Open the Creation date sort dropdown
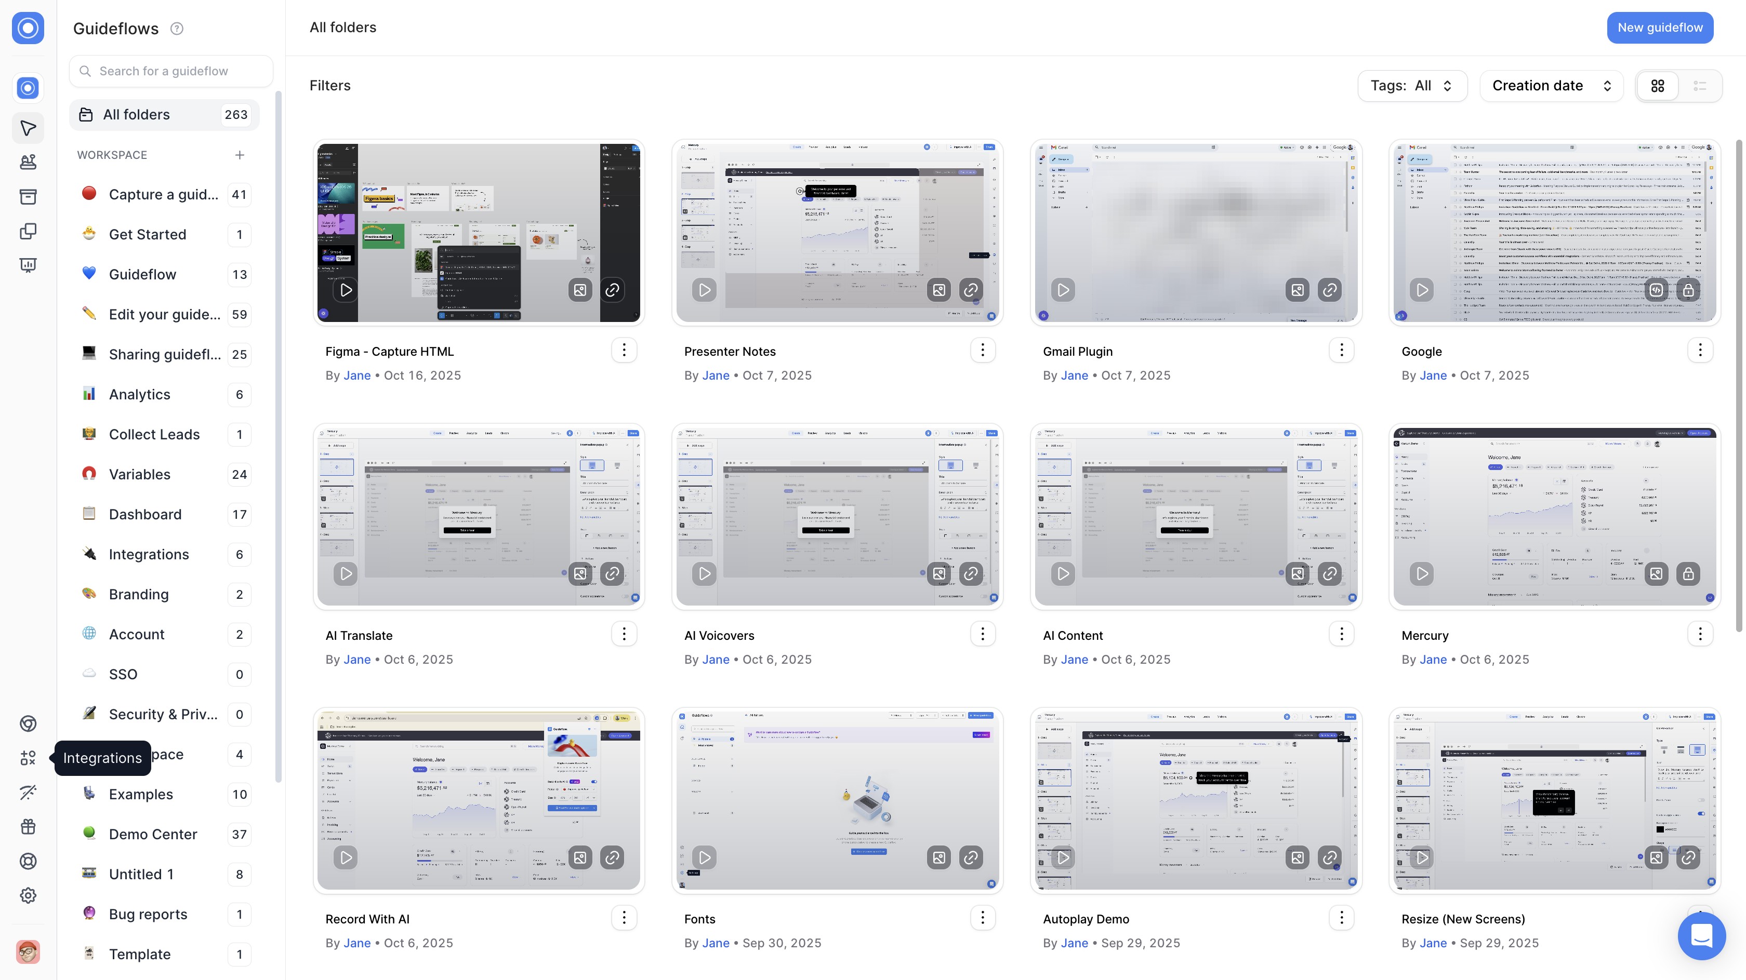The width and height of the screenshot is (1746, 980). click(x=1551, y=86)
